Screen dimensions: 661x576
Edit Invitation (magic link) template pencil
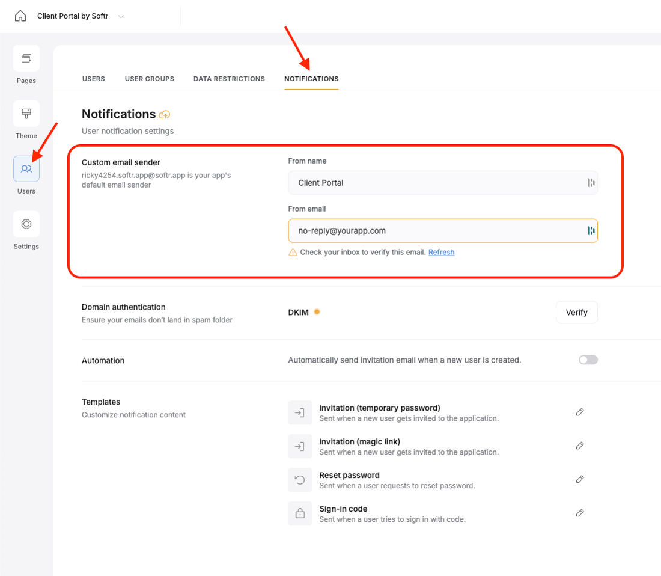coord(580,446)
